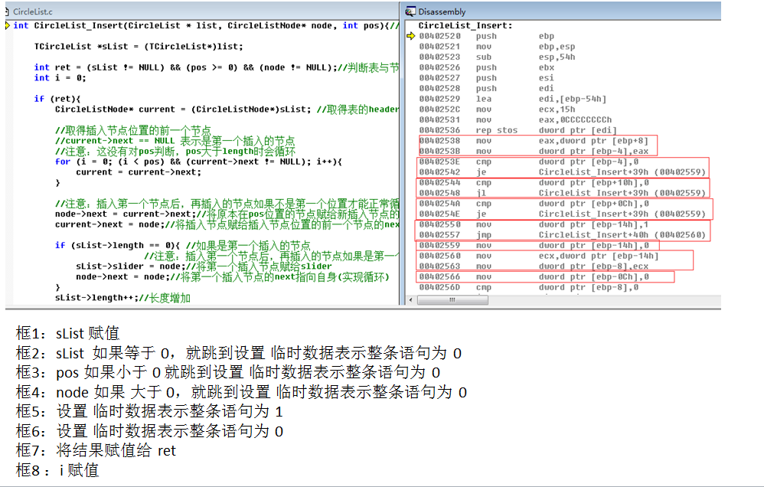Click the CircleListNode* current declaration line
Screen dimensions: 764x487
[227, 109]
